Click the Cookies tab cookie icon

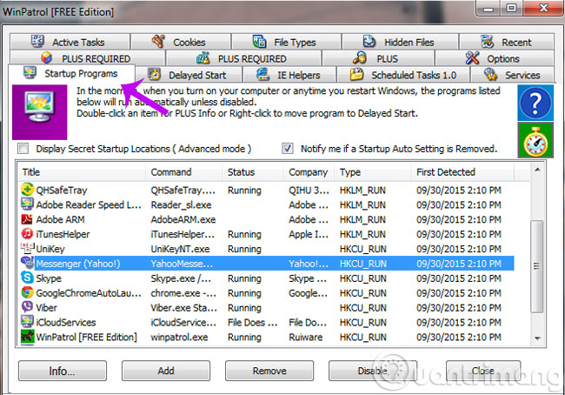tap(158, 42)
